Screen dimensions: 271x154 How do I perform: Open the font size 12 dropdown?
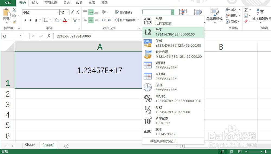click(x=68, y=12)
